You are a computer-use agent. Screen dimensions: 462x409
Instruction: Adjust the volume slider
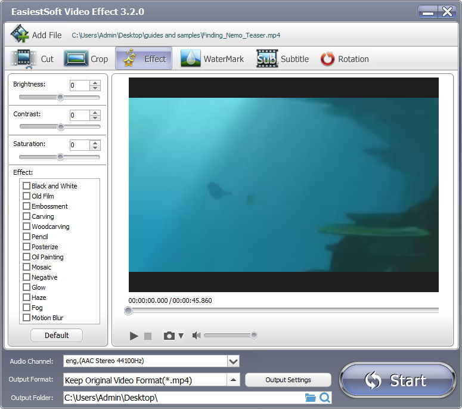tap(231, 335)
